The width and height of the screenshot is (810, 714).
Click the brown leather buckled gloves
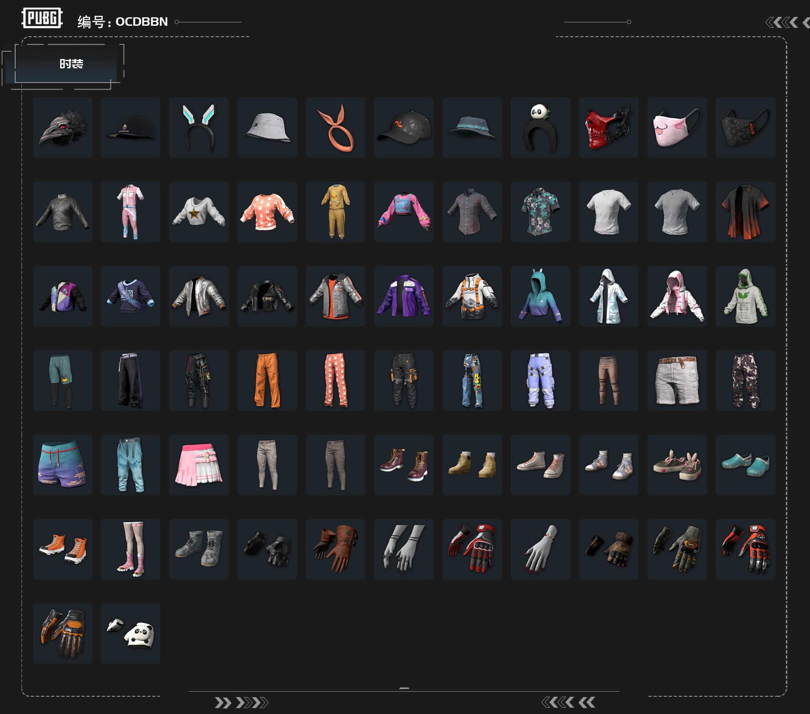coord(335,549)
